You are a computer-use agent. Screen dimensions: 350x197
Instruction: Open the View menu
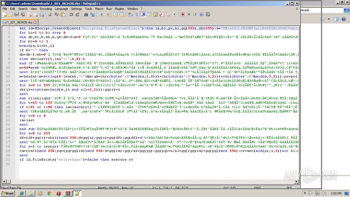tap(34, 9)
